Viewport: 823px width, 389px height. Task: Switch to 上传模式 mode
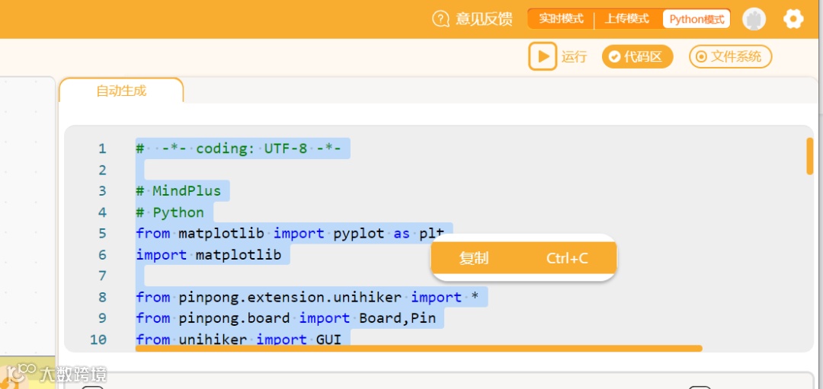point(626,19)
